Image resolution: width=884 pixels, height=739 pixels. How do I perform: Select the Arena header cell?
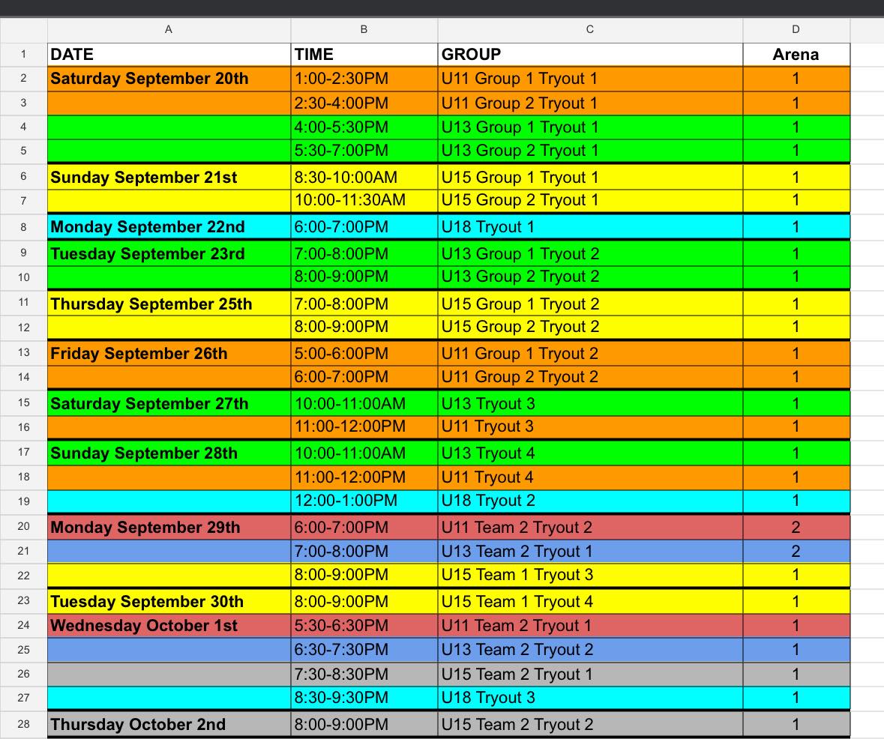click(x=796, y=54)
